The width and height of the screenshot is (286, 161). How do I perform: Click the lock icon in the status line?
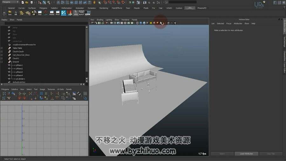click(94, 3)
